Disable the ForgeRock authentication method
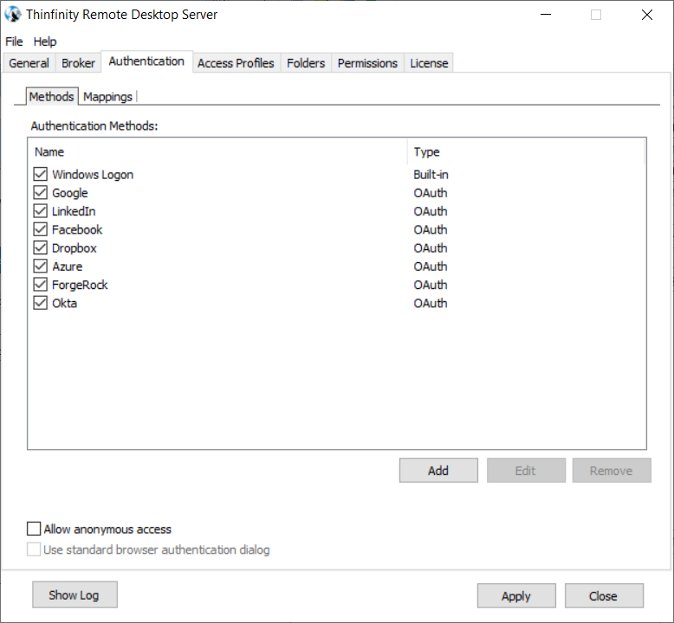The image size is (674, 623). point(41,285)
